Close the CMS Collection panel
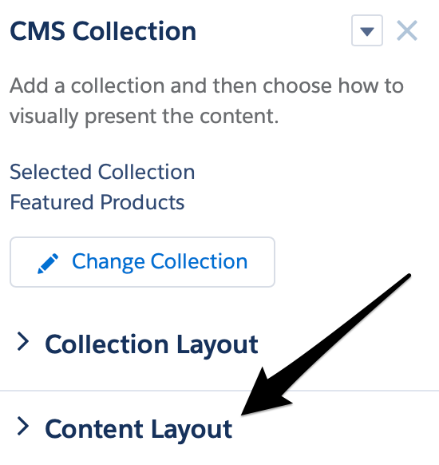The height and width of the screenshot is (465, 439). click(x=407, y=30)
